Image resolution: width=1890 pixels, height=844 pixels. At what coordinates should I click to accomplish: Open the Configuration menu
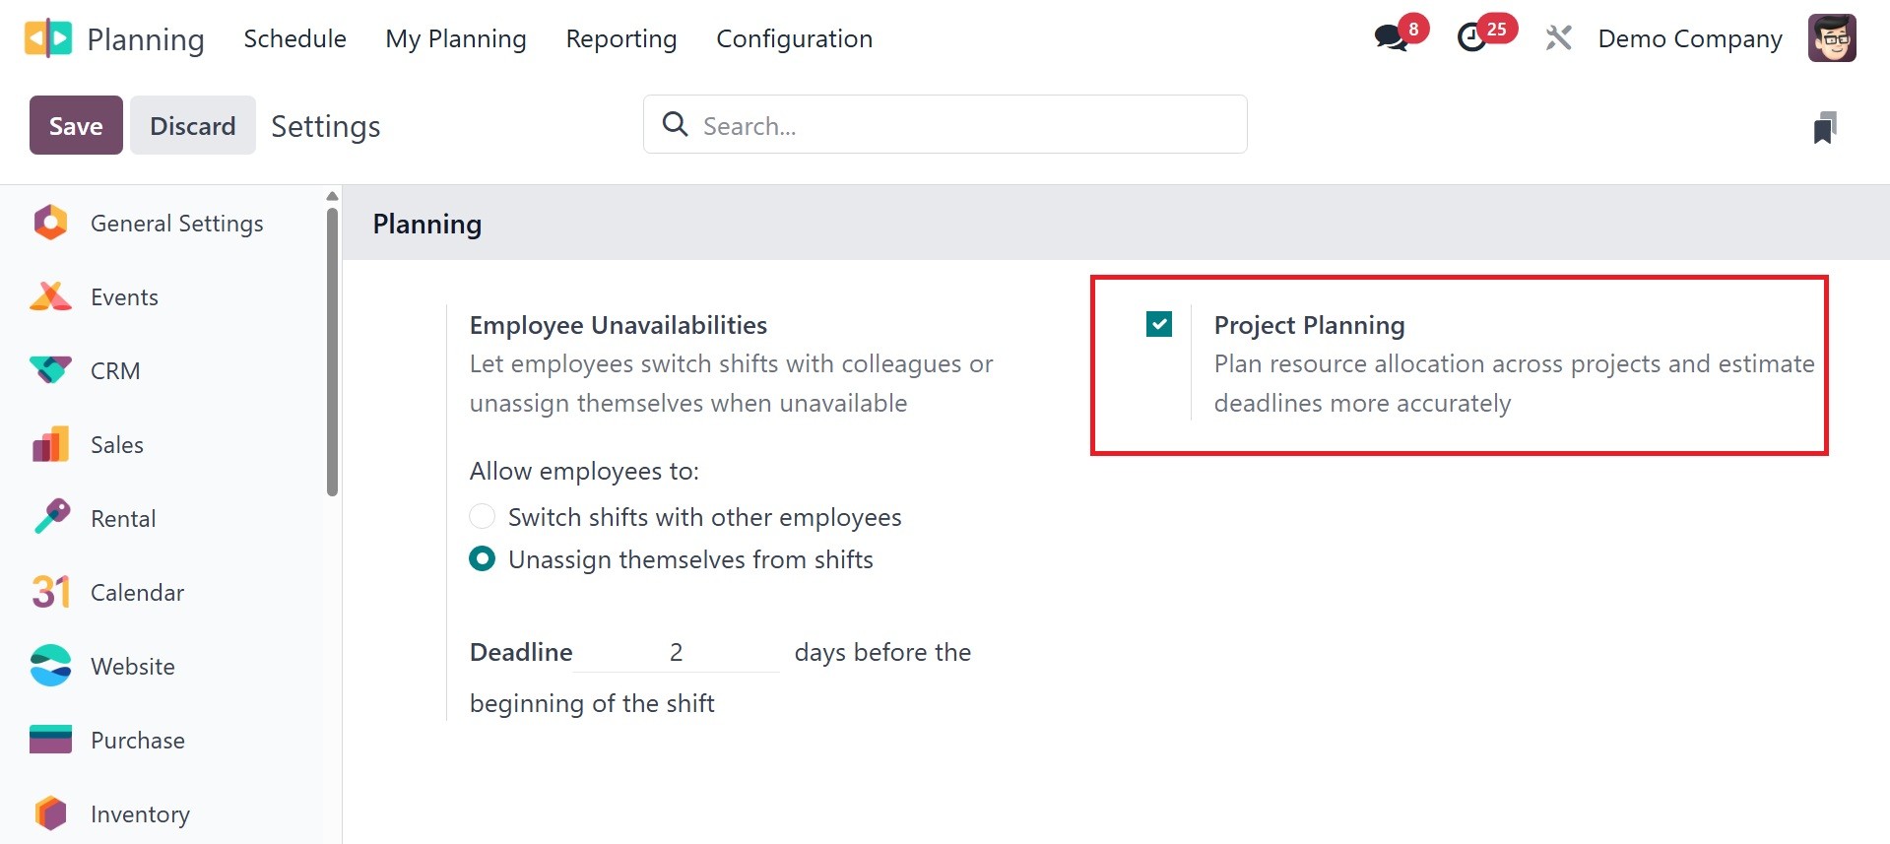click(794, 38)
